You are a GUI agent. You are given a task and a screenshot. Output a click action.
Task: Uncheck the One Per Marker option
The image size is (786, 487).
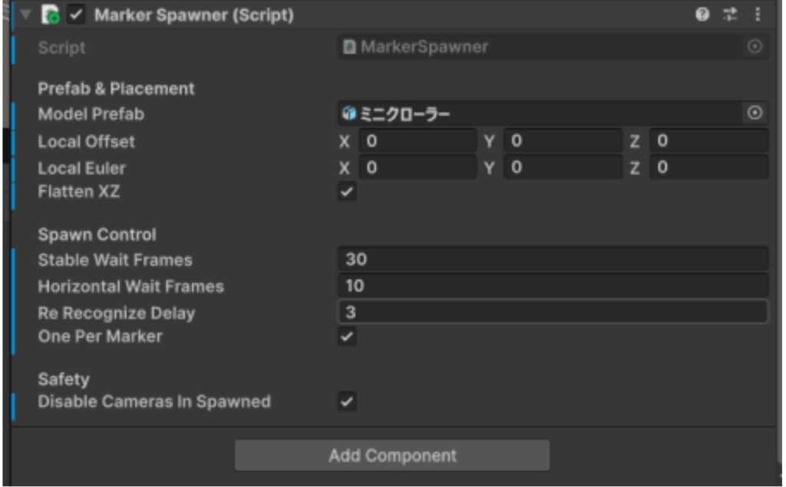click(x=348, y=336)
